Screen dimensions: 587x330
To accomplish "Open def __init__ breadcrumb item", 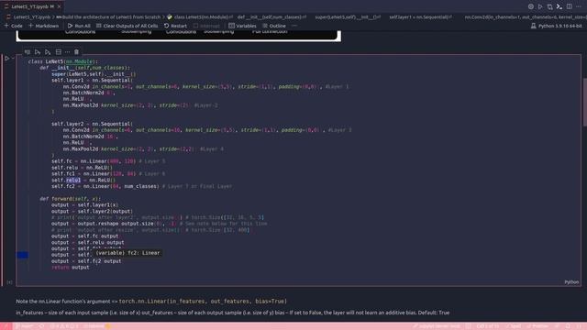I will tap(272, 16).
